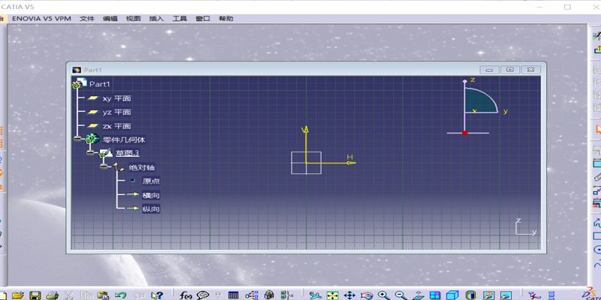
Task: Click the Zoom In magnifier icon
Action: pos(384,295)
